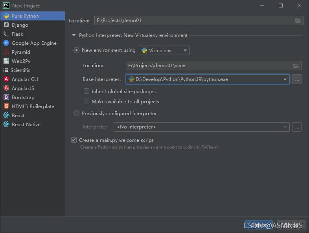The height and width of the screenshot is (233, 309).
Task: Click the Scientific project icon
Action: 6,70
